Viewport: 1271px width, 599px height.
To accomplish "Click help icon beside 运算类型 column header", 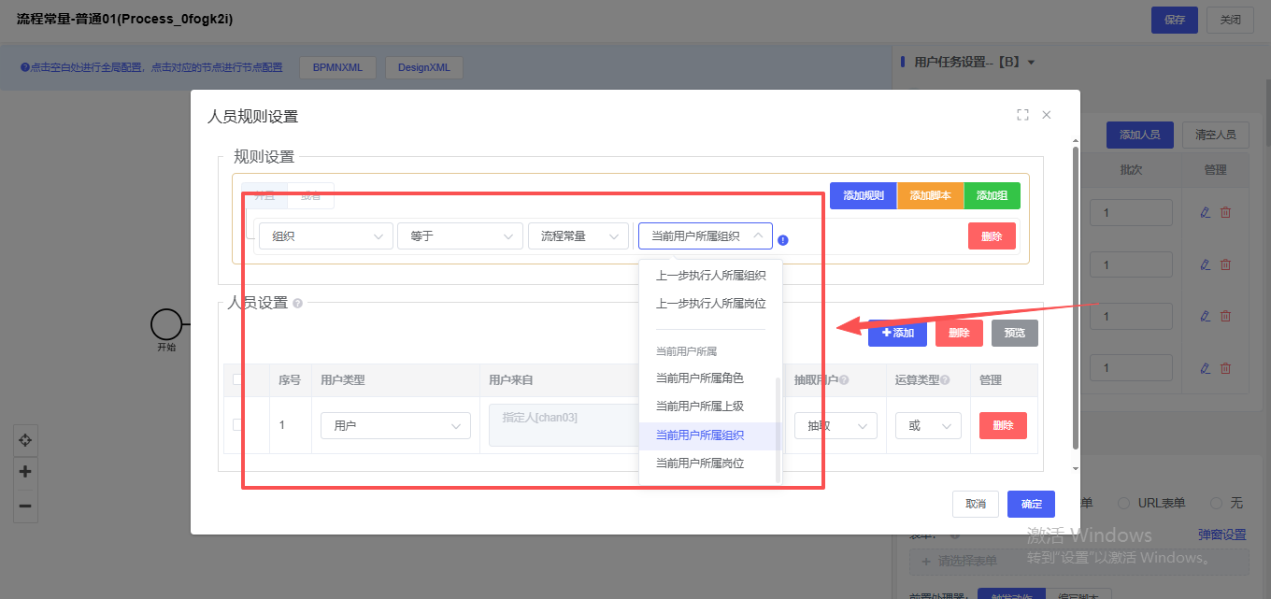I will tap(945, 380).
